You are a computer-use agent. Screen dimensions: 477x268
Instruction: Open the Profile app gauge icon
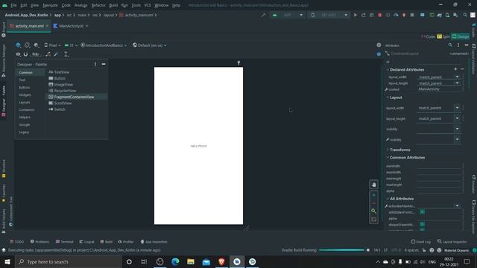(396, 15)
